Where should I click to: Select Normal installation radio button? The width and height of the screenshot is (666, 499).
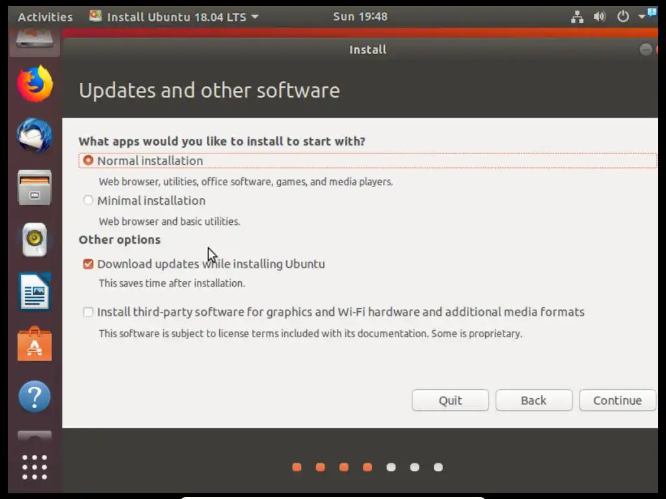click(x=88, y=160)
